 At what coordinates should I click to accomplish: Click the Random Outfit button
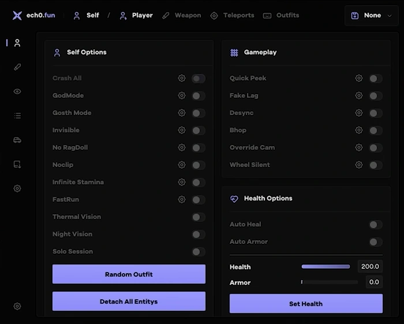click(129, 274)
